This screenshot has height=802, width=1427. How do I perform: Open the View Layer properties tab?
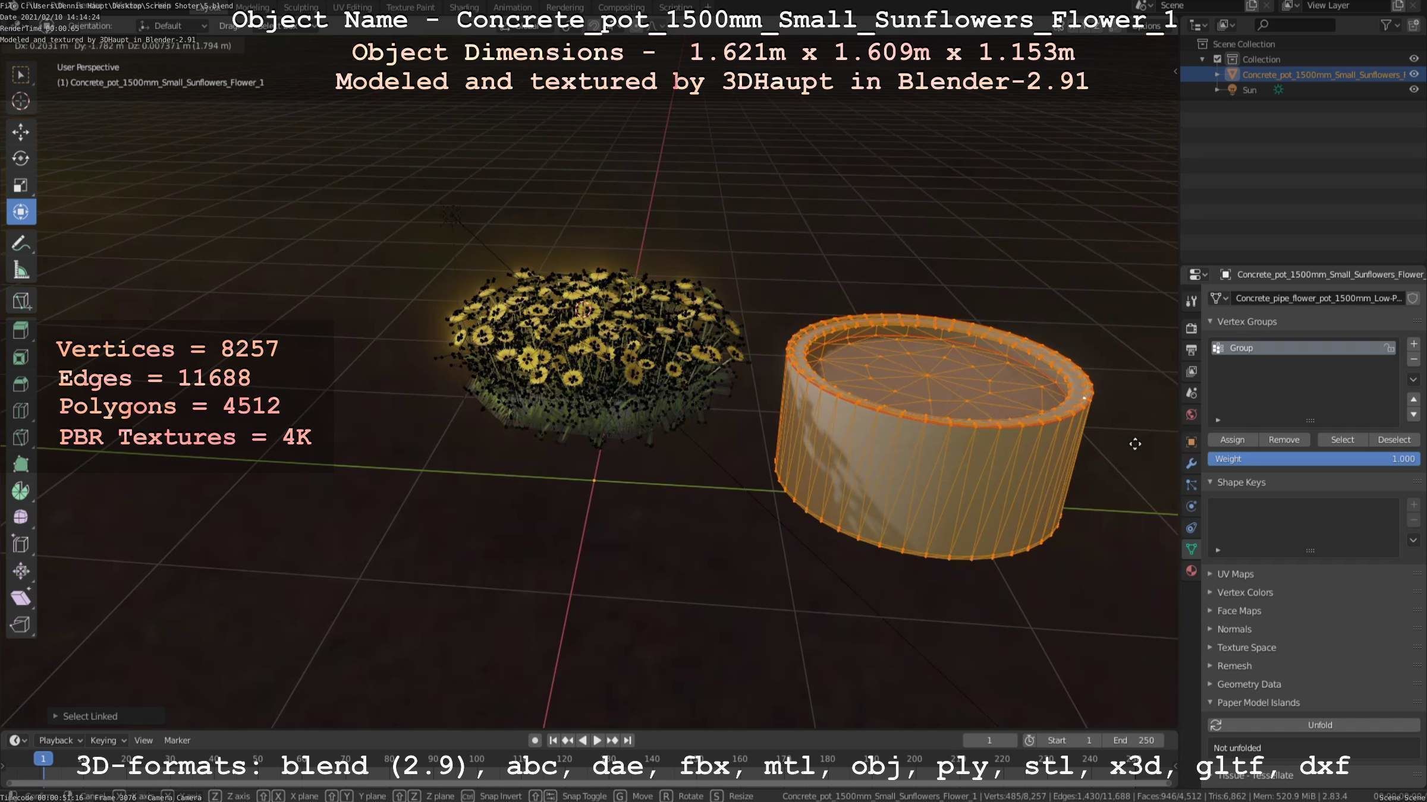[x=1191, y=371]
